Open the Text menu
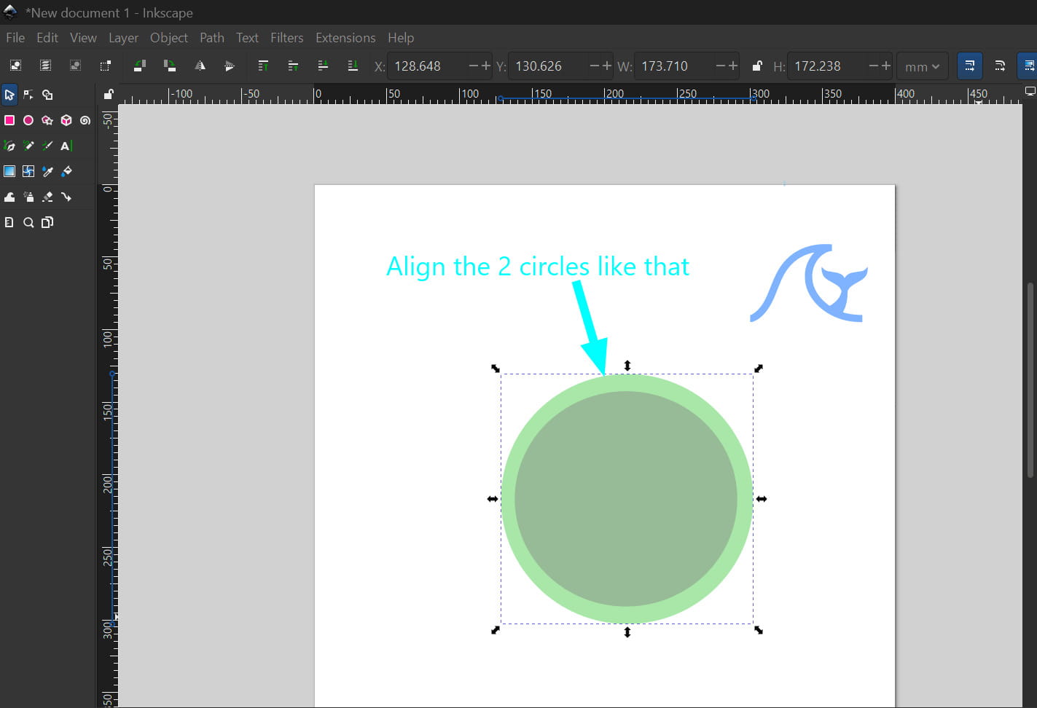 coord(247,38)
